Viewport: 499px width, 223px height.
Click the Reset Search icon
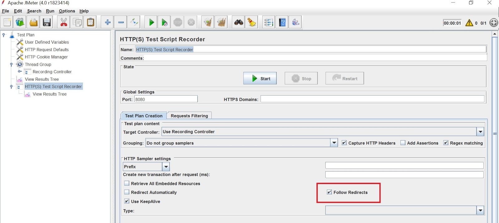(x=252, y=22)
